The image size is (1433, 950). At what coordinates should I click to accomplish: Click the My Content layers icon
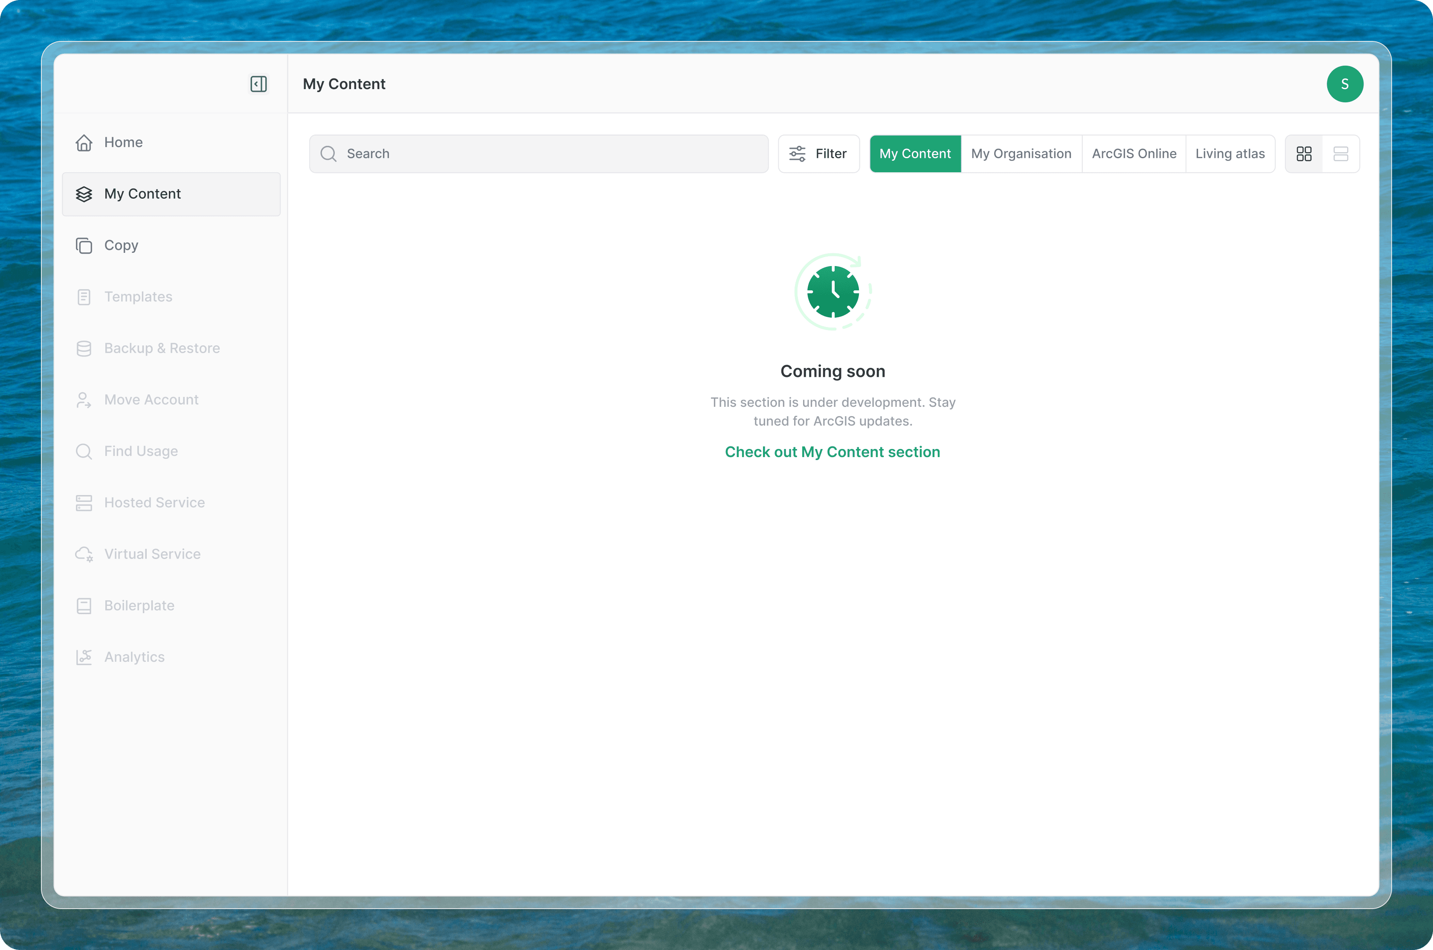click(84, 194)
